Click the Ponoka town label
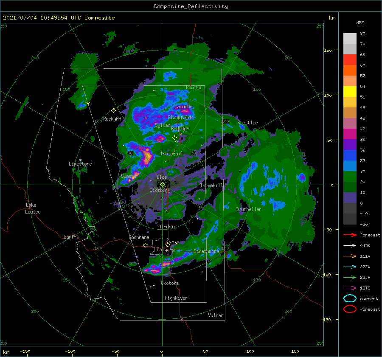This screenshot has width=382, height=357. [x=194, y=87]
